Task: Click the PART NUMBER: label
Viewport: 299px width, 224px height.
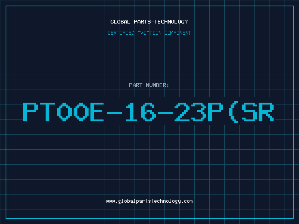Action: [x=149, y=85]
